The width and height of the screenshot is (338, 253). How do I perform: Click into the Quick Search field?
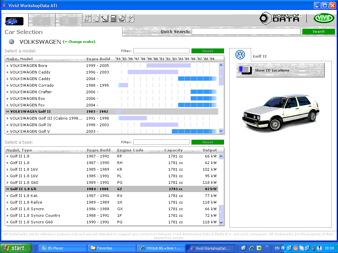click(246, 32)
